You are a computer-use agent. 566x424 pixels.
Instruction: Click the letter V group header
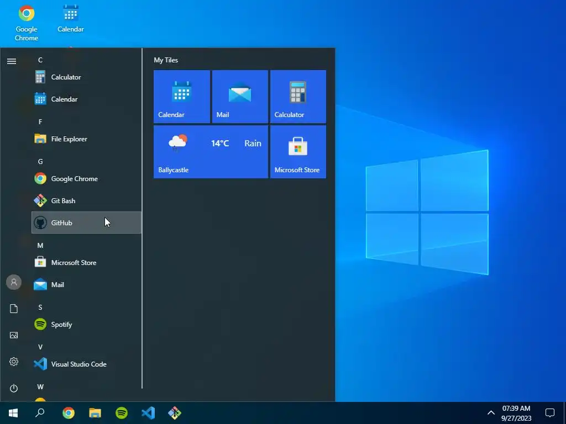click(40, 347)
